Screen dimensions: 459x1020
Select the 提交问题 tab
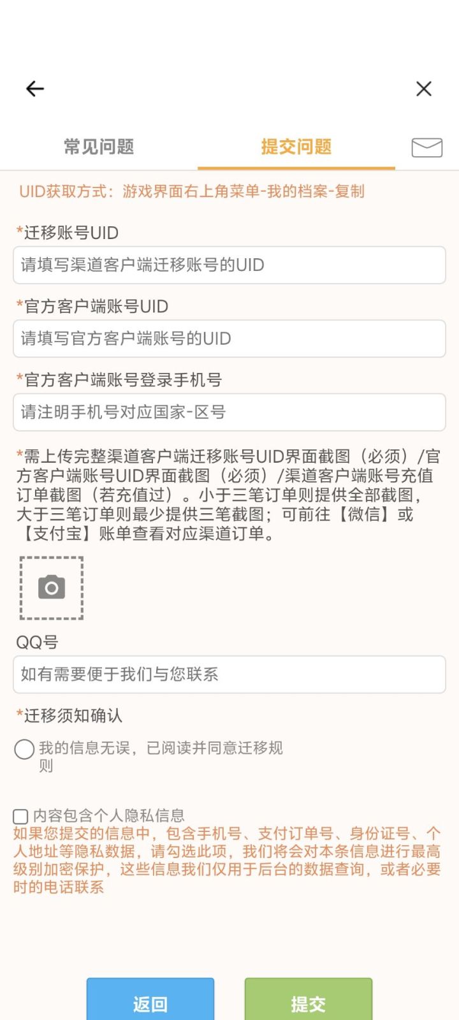(x=296, y=147)
